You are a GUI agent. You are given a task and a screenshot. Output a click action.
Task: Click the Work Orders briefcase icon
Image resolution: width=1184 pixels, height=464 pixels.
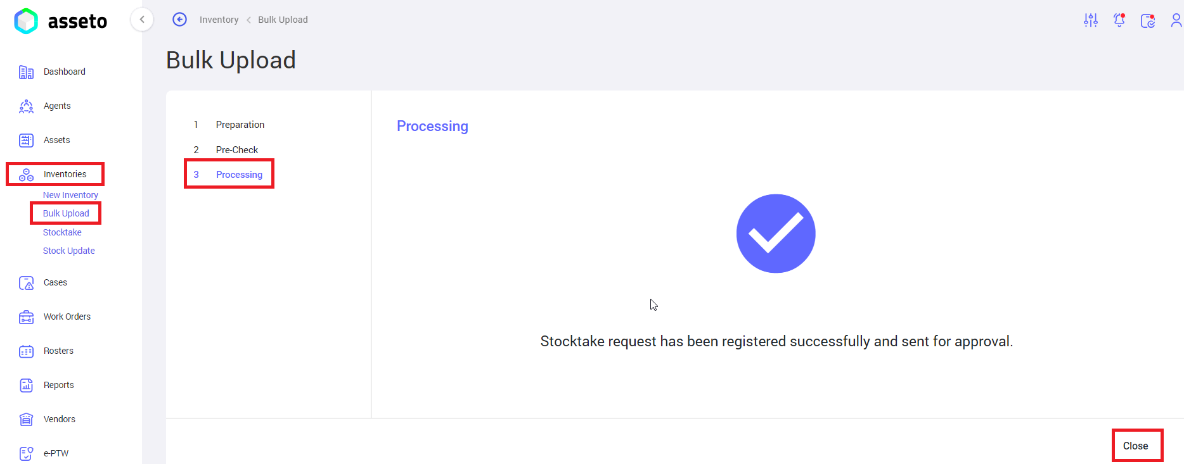[x=26, y=317]
